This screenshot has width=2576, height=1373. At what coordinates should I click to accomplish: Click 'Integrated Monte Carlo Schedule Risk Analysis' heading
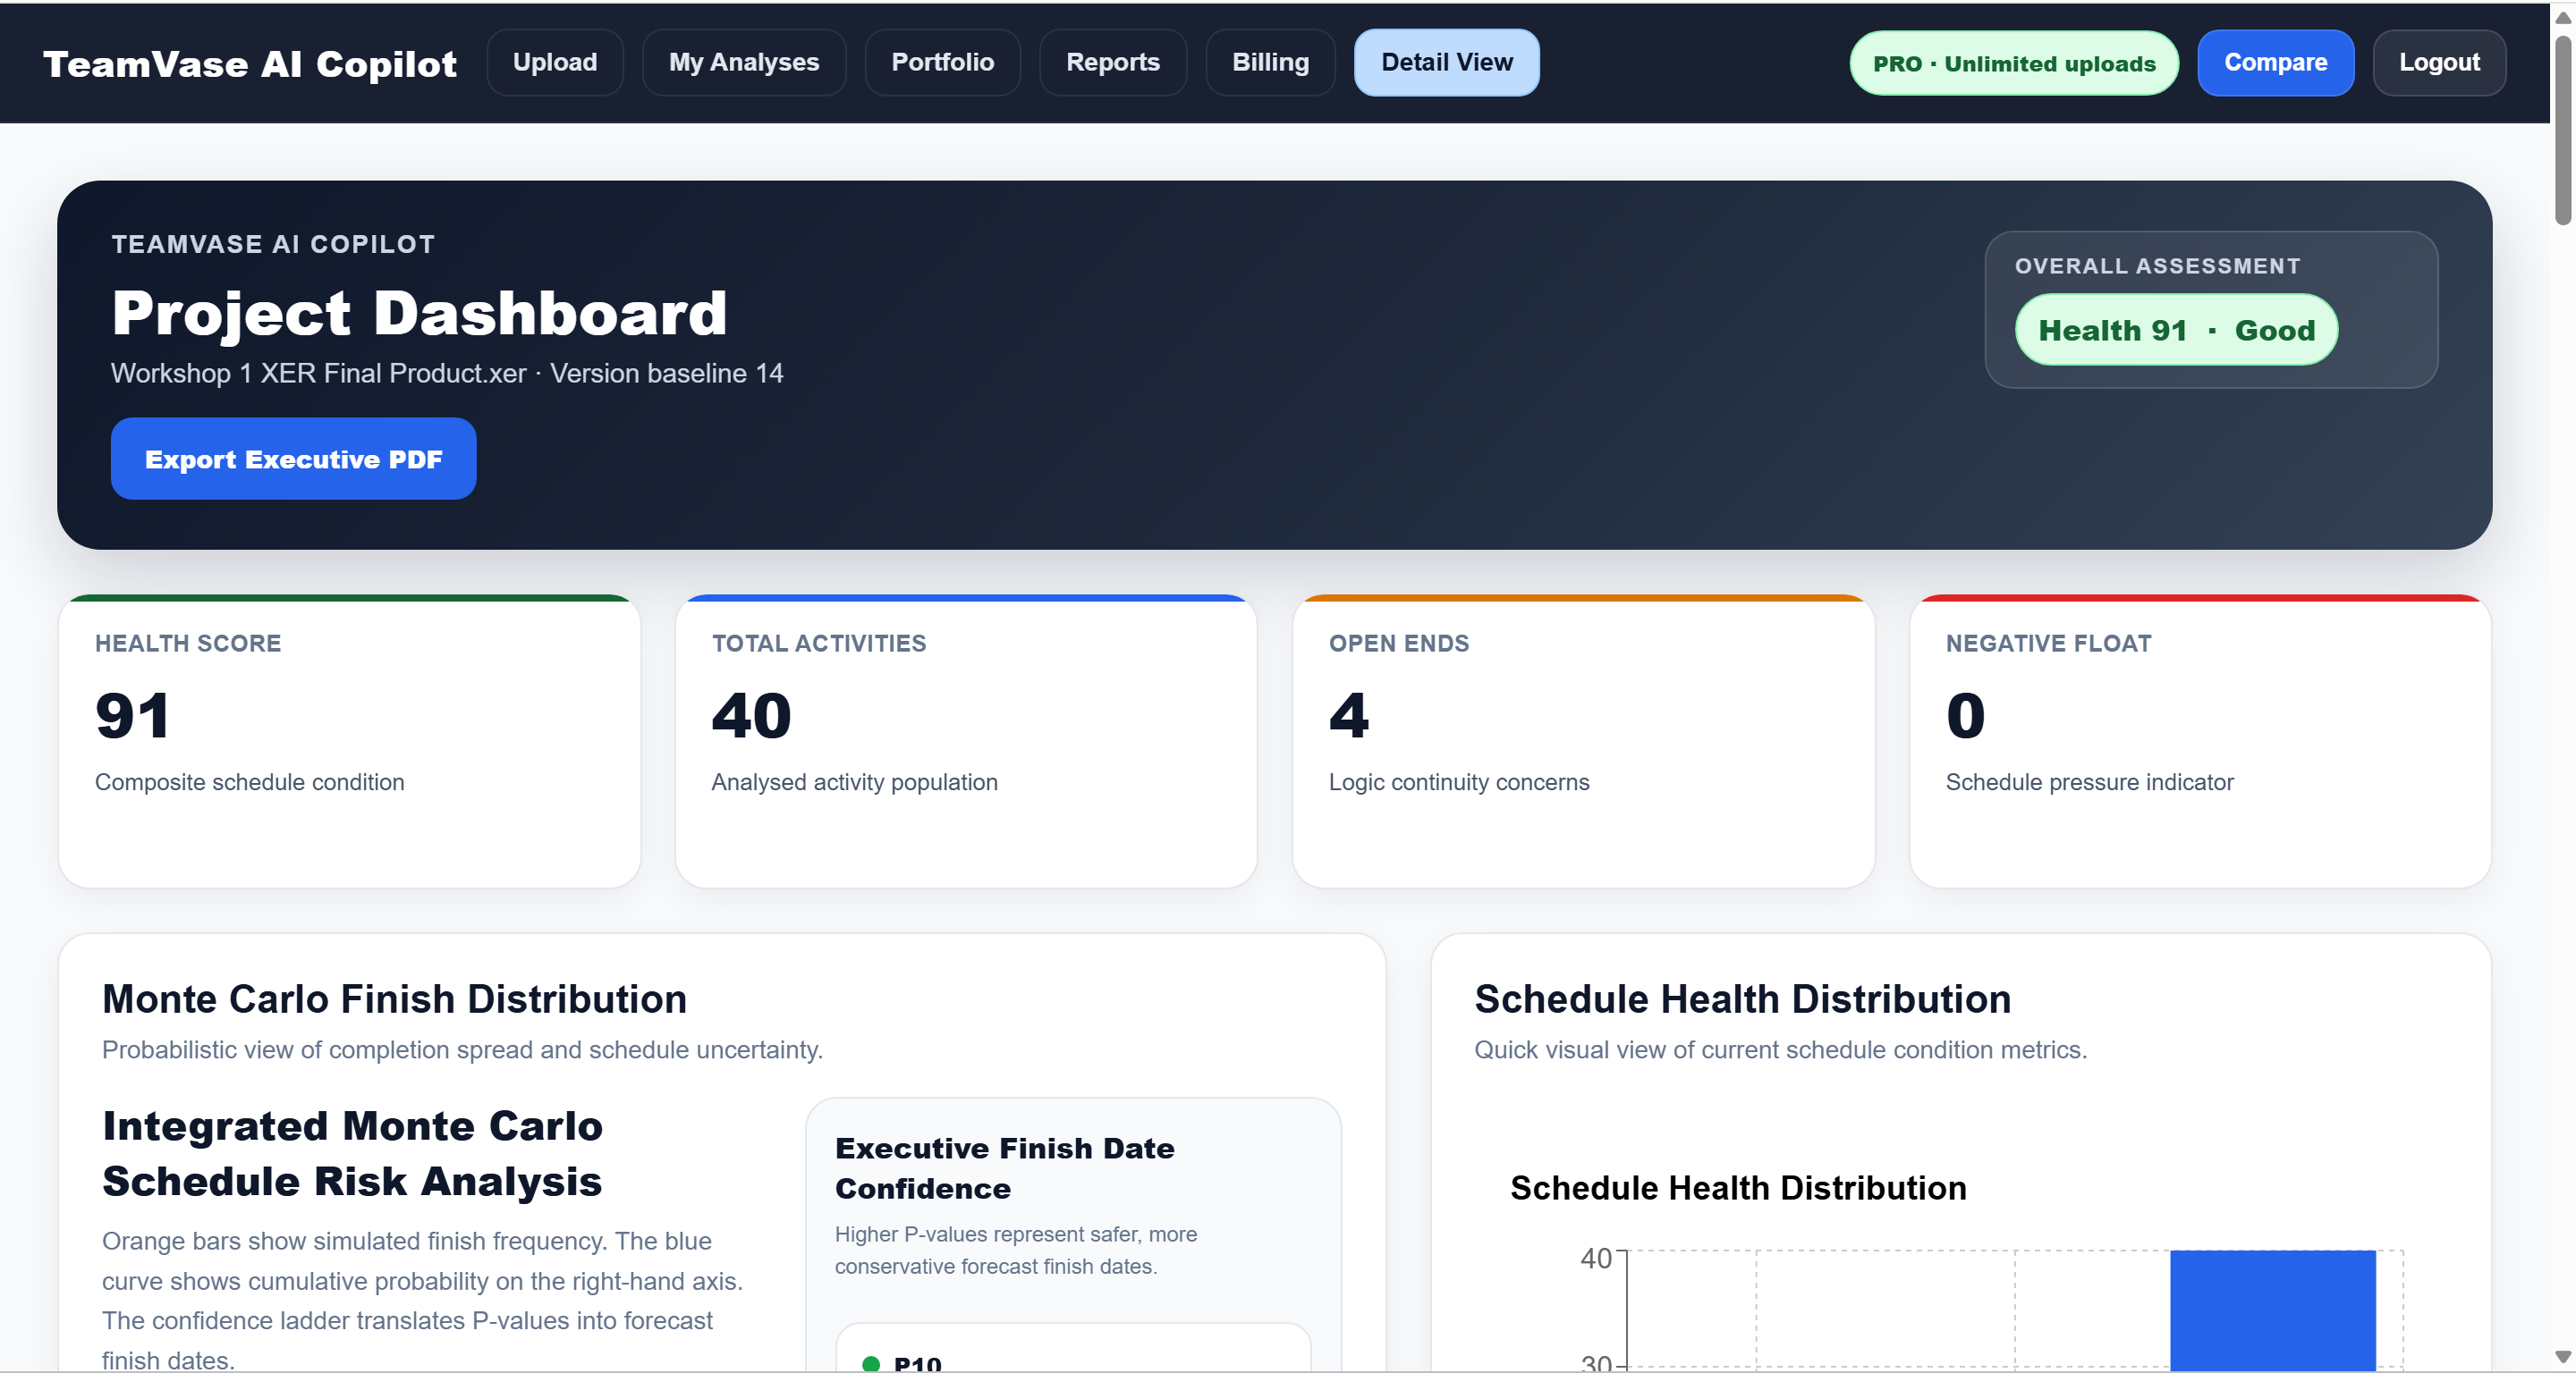coord(352,1153)
